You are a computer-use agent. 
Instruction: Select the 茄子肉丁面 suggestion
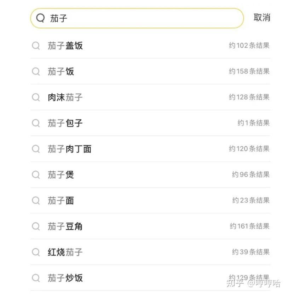tap(70, 149)
